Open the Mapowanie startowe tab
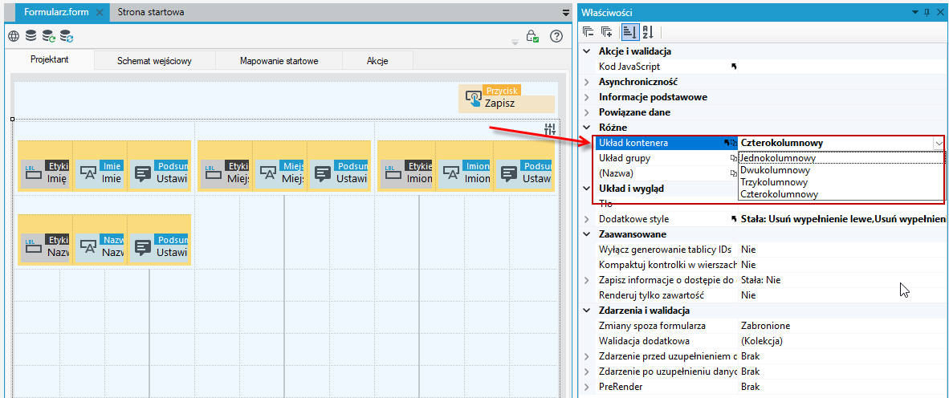949x398 pixels. (279, 60)
